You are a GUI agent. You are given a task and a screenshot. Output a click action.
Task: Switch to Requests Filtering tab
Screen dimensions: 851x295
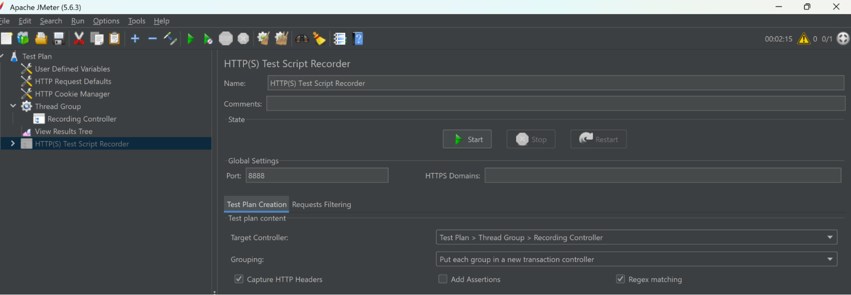pos(321,204)
